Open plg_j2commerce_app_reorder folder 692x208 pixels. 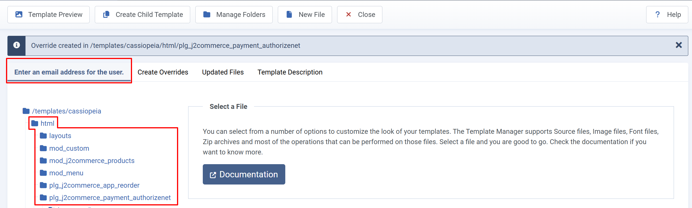[x=90, y=185]
